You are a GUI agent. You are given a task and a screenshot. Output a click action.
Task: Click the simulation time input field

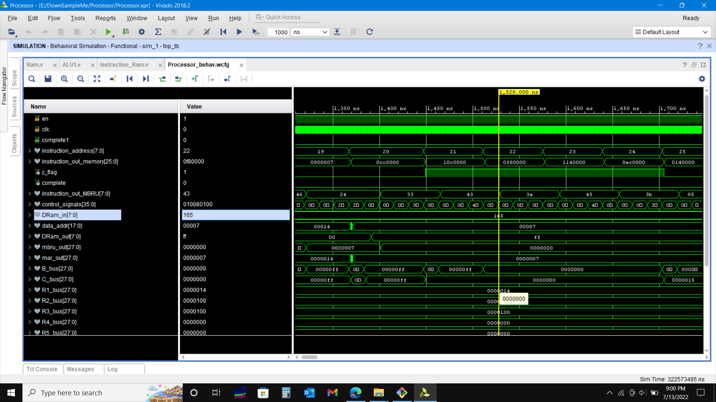coord(278,32)
